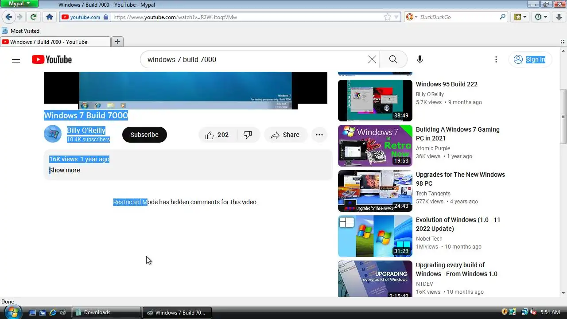Click the muted volume tray icon

532,312
